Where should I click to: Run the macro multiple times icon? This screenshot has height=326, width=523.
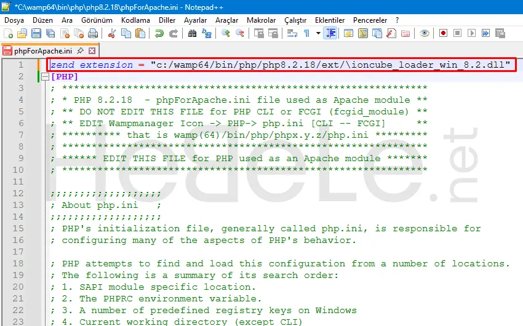pyautogui.click(x=485, y=33)
